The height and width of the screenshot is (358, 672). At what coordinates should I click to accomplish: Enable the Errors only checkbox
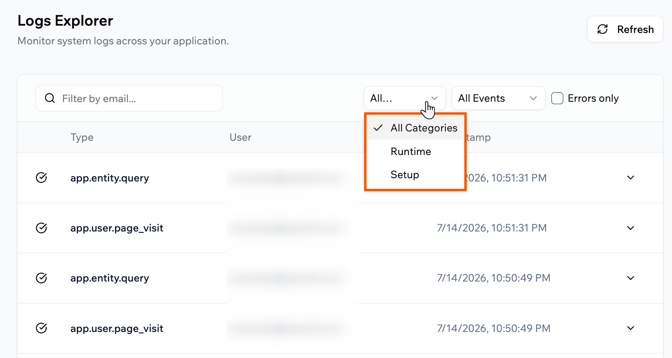(557, 98)
